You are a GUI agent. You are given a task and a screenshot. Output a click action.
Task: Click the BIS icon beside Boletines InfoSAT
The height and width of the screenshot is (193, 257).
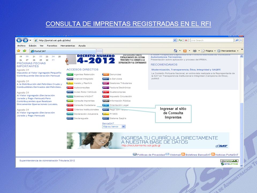(x=70, y=96)
